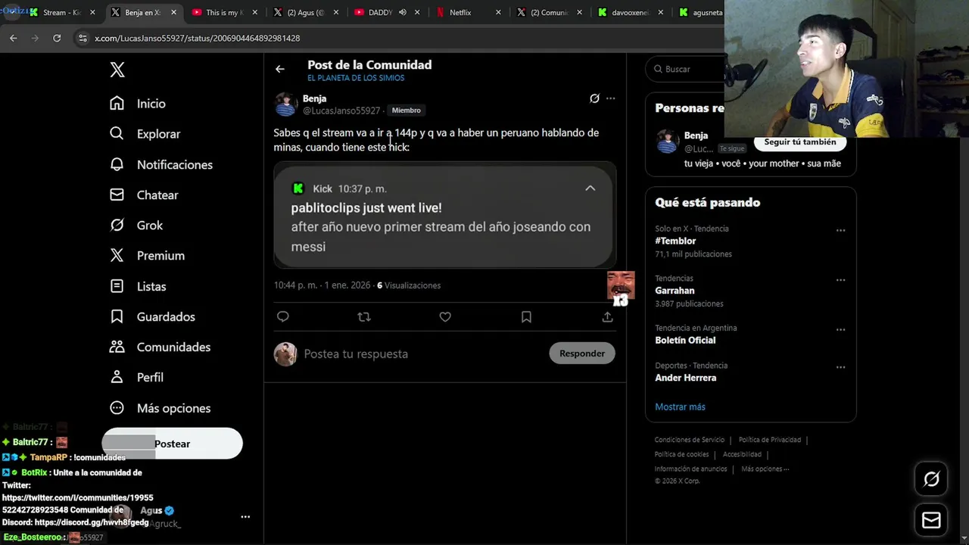Open Política de Privacidad link
Viewport: 969px width, 545px height.
[769, 440]
